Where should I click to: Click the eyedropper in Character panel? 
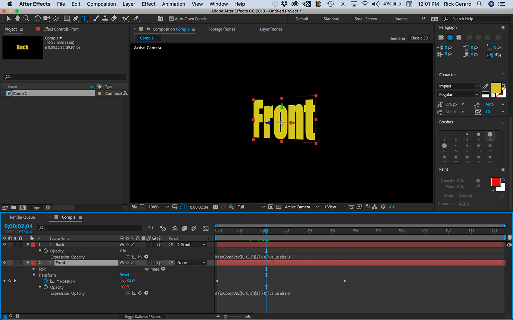(486, 86)
